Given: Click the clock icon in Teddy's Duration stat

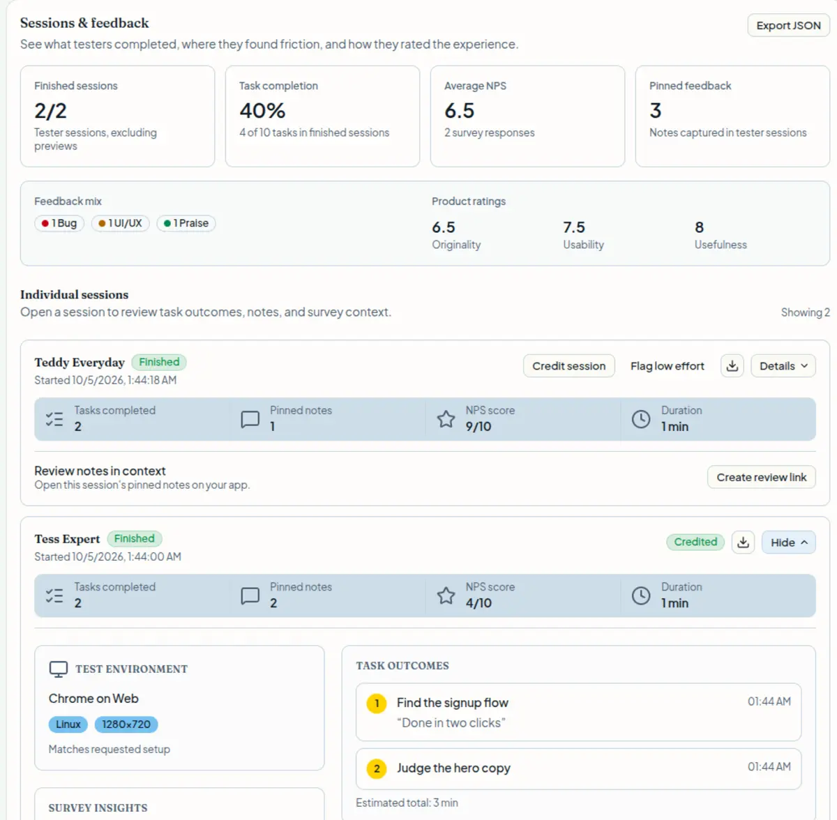Looking at the screenshot, I should (641, 419).
